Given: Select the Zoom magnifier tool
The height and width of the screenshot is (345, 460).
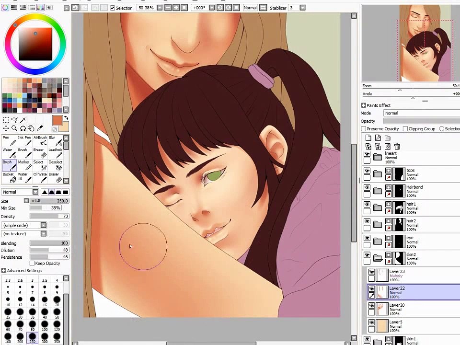Looking at the screenshot, I should pyautogui.click(x=14, y=128).
